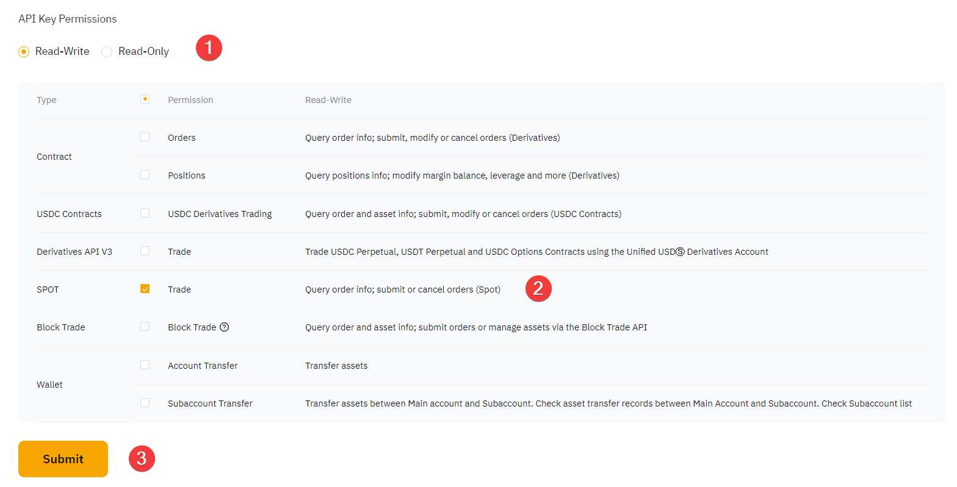This screenshot has height=487, width=957.
Task: Toggle the select-all Permission header checkbox
Action: (x=145, y=99)
